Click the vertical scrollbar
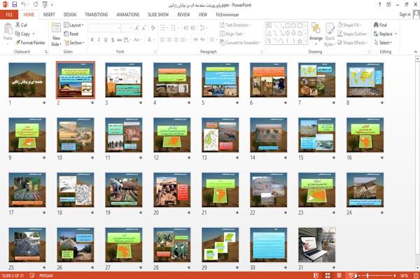Viewport: 420px width, 279px height. (x=417, y=164)
